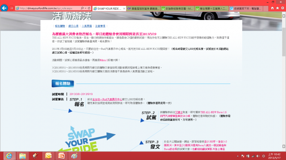Show hidden system tray icons
Screen dimensions: 286x160
tap(237, 156)
